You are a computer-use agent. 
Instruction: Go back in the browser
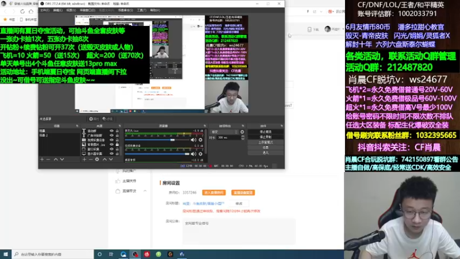point(6,12)
